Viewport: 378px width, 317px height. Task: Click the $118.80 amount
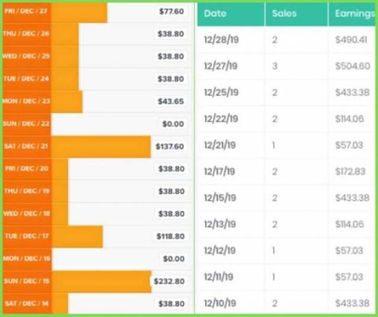coord(170,236)
